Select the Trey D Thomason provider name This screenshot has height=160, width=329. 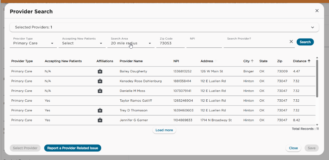[133, 110]
